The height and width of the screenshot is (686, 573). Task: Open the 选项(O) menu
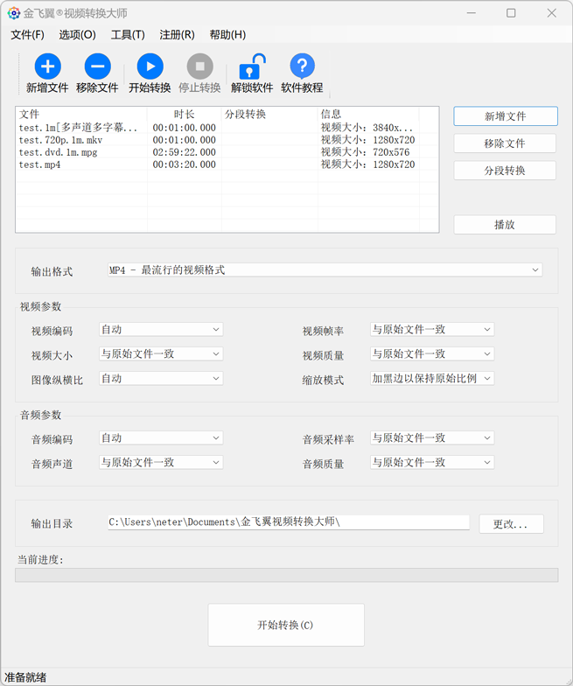point(77,35)
